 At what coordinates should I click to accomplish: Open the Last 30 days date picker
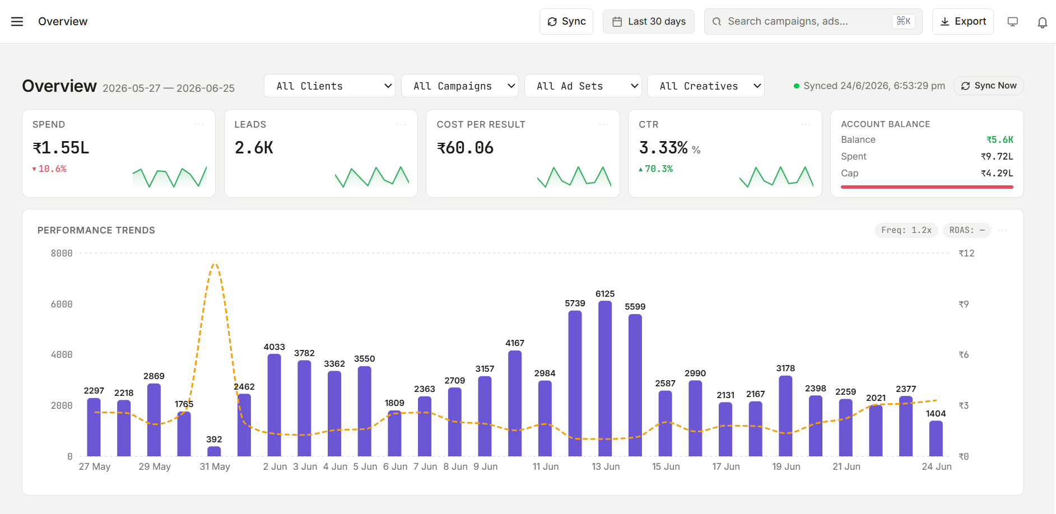(x=649, y=21)
